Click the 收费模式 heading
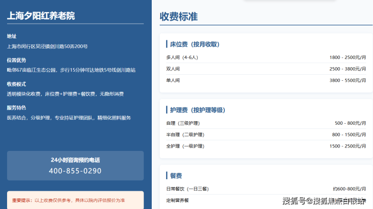The width and height of the screenshot is (373, 209). [x=17, y=84]
